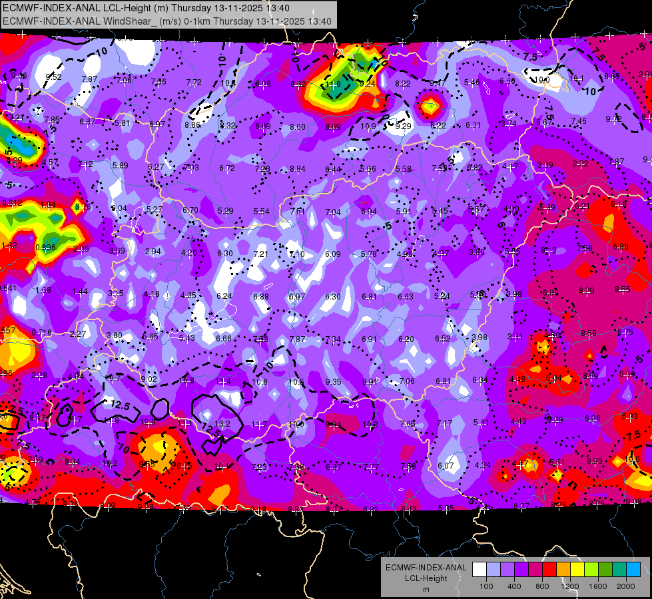Click the wind shear value 4.05
This screenshot has height=599, width=652.
pos(188,295)
